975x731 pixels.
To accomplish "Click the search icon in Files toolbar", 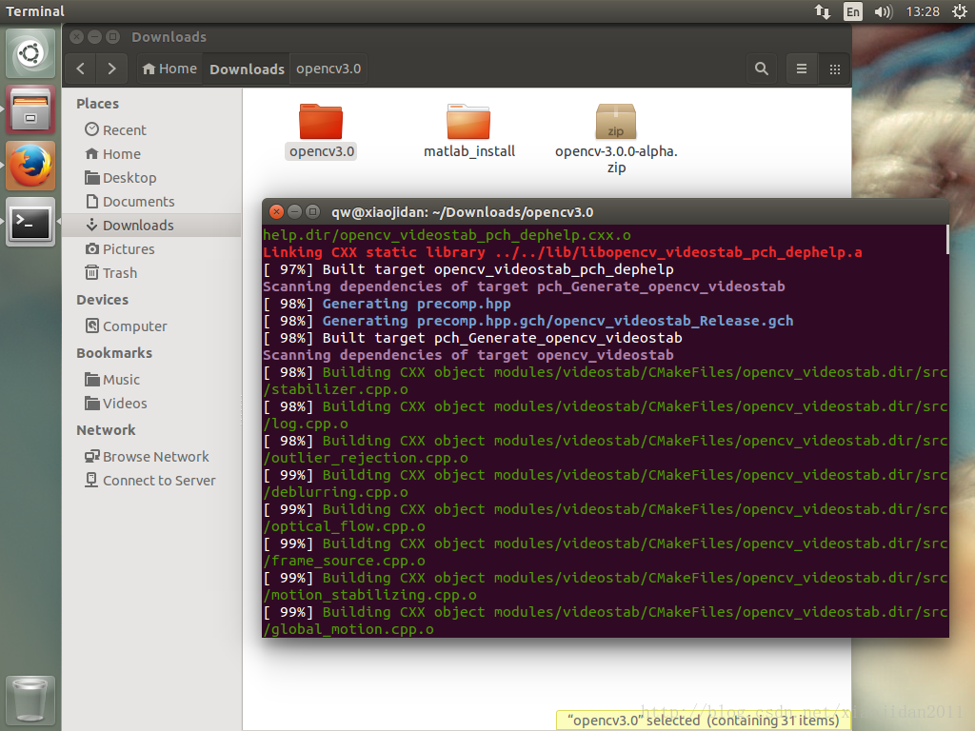I will (761, 69).
